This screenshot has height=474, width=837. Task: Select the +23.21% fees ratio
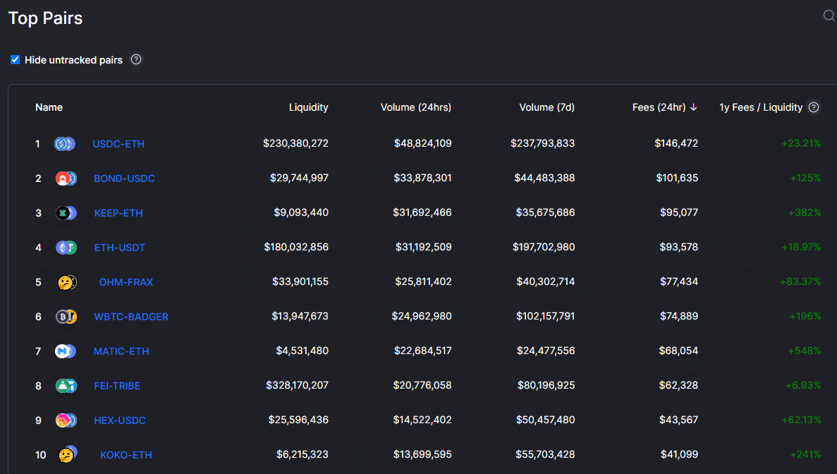point(801,144)
